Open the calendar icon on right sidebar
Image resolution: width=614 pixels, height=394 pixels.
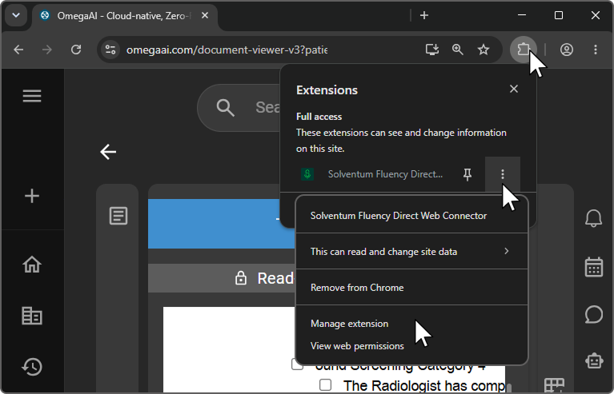pos(594,267)
